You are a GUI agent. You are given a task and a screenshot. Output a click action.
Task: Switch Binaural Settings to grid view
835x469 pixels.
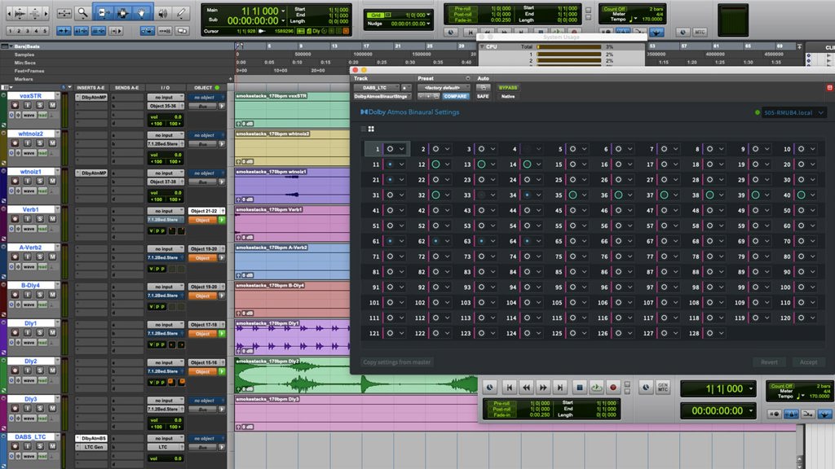pyautogui.click(x=371, y=129)
